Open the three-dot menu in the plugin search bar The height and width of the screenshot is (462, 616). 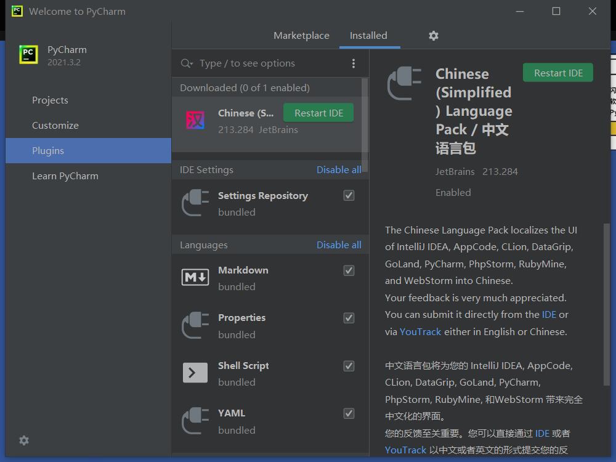(x=354, y=63)
